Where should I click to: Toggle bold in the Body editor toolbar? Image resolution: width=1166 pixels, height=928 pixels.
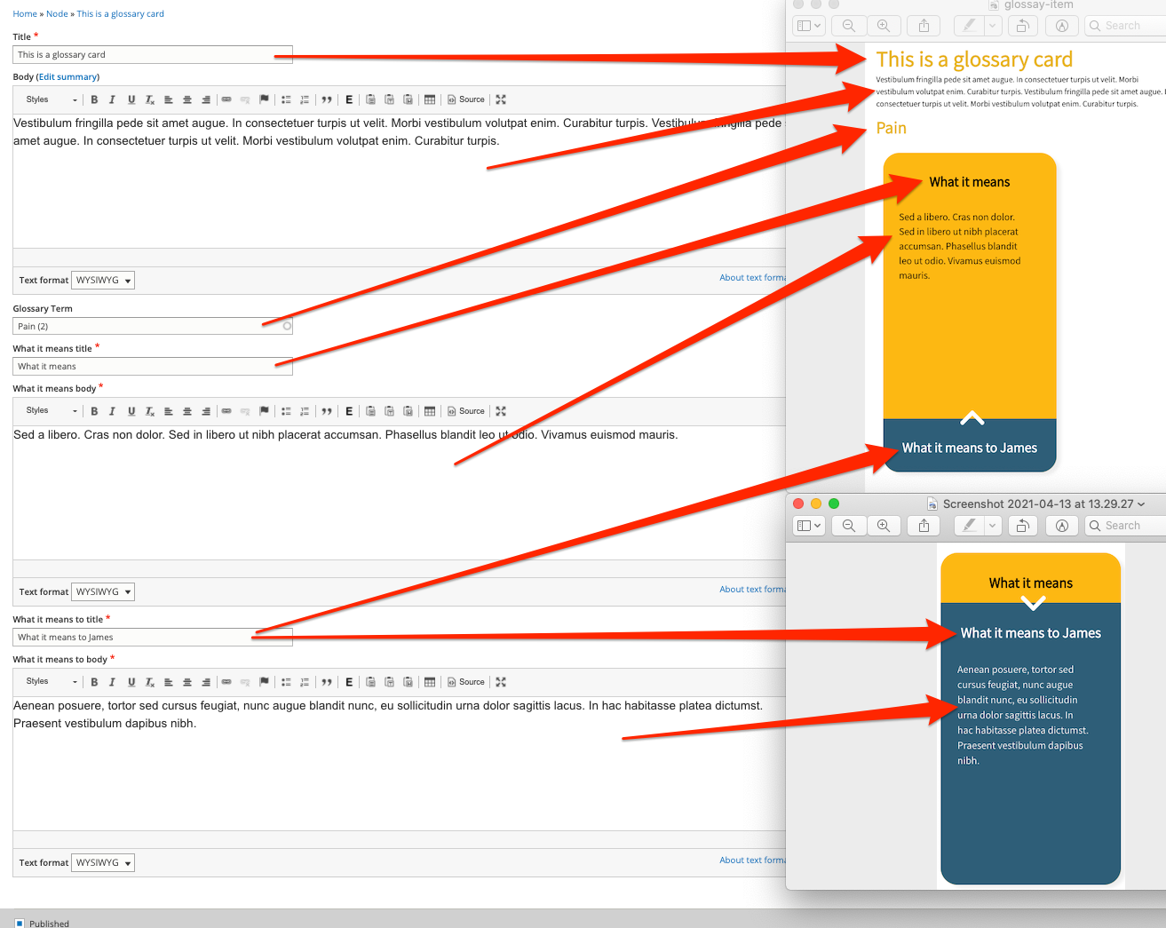click(x=94, y=99)
